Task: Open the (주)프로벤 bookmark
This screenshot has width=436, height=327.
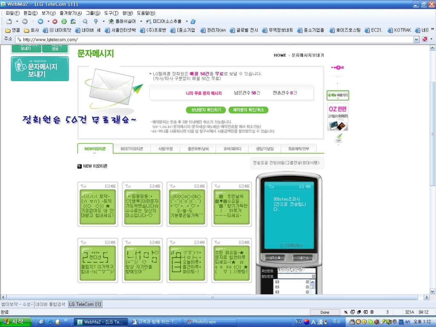Action: coord(153,30)
